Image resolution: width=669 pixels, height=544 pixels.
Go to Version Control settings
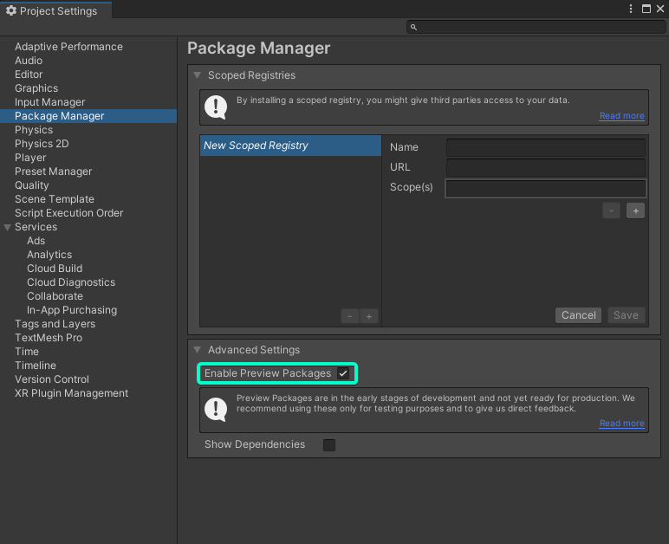tap(52, 379)
